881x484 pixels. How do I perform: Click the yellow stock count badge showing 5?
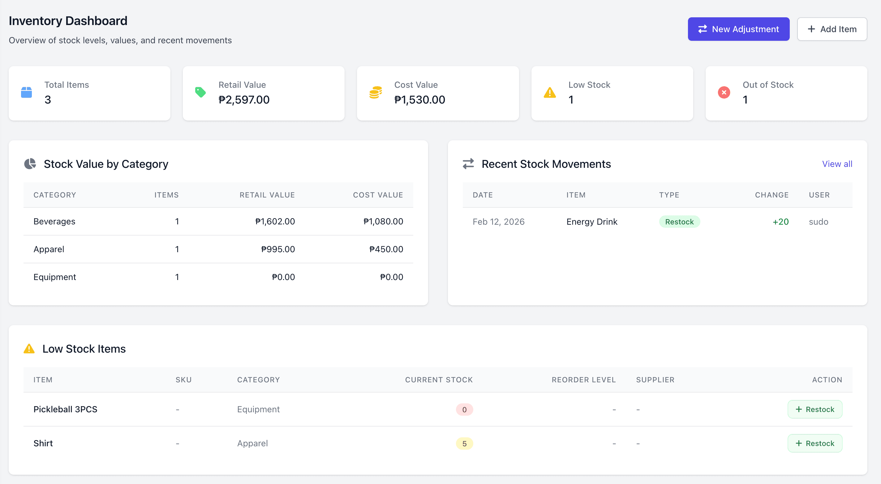pyautogui.click(x=464, y=443)
